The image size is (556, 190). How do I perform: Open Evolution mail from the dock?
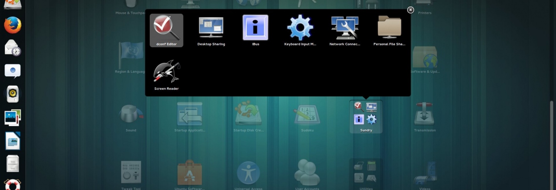point(12,48)
